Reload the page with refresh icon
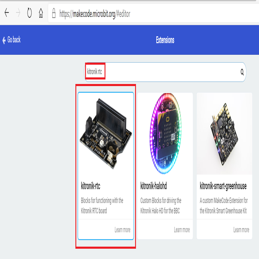 [29, 13]
